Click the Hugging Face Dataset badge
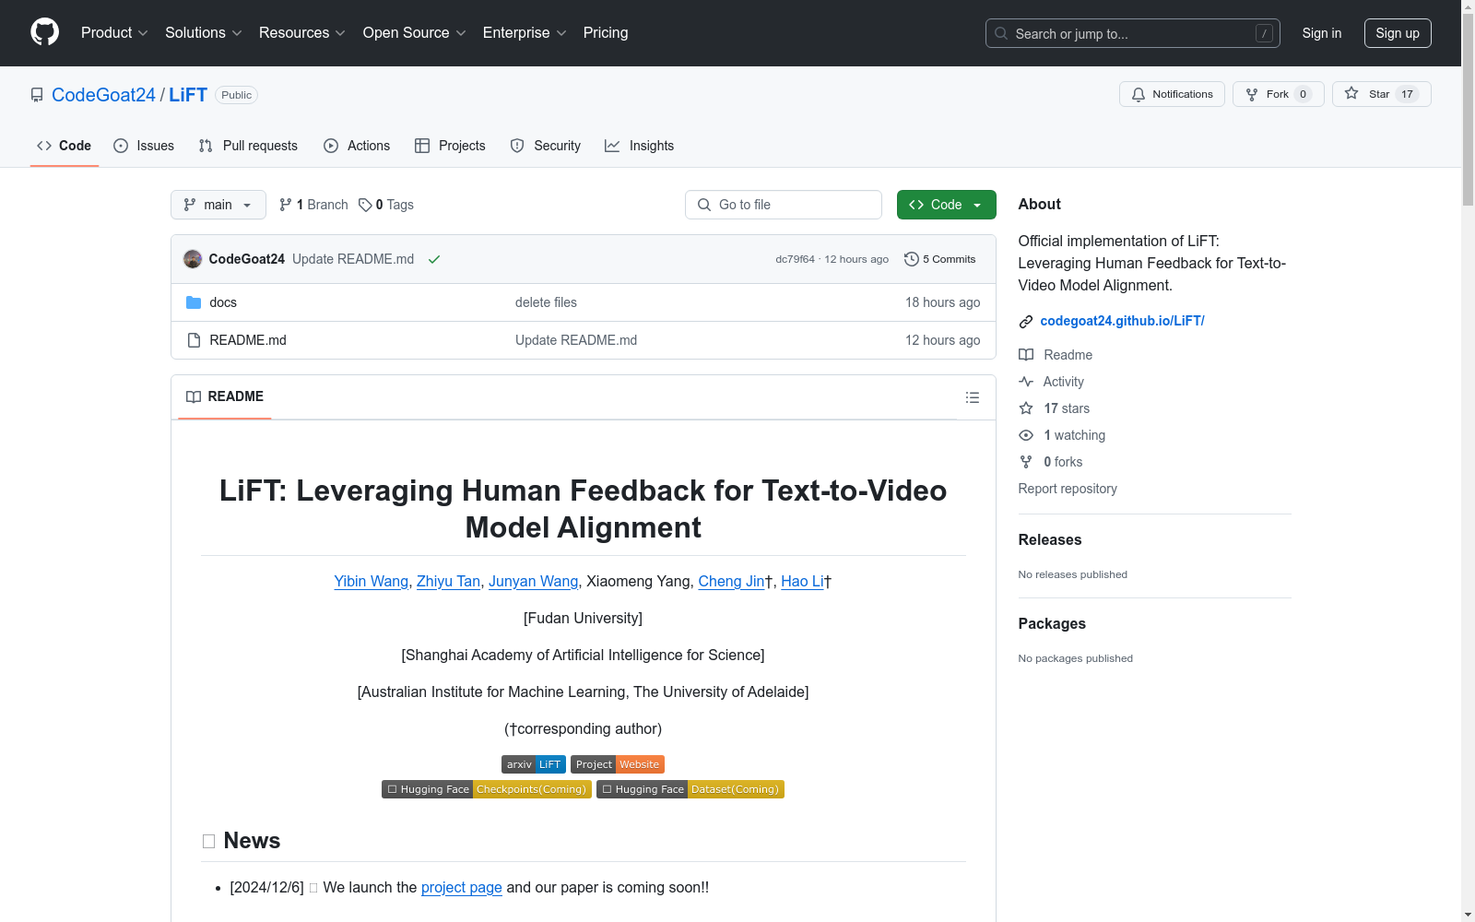 click(690, 789)
